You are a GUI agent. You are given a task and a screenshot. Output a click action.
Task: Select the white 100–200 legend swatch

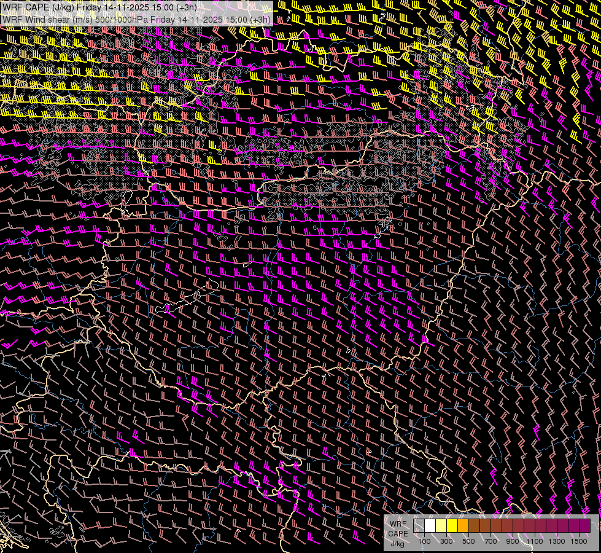[430, 526]
